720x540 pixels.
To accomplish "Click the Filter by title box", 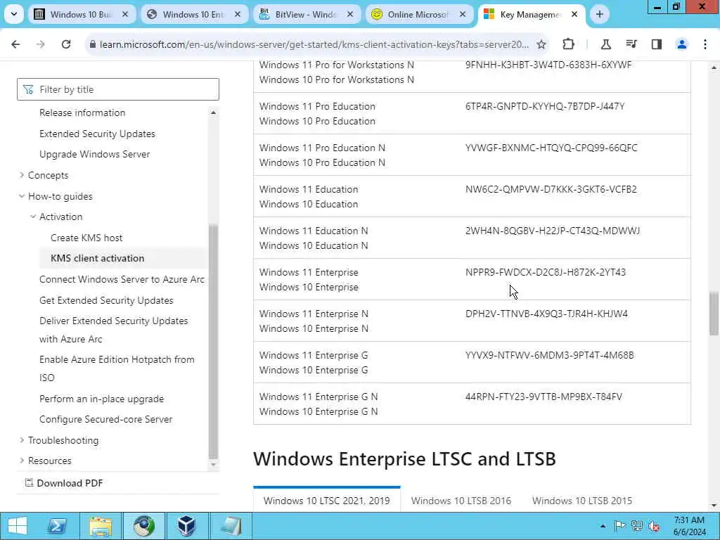I will (x=118, y=89).
